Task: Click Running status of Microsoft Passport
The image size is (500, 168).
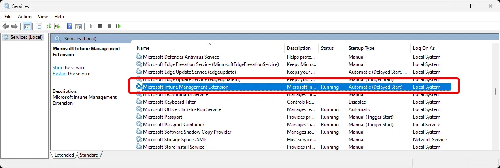Action: click(x=330, y=117)
